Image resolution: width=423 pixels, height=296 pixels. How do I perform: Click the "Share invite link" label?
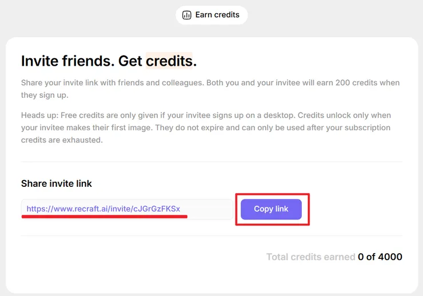57,183
